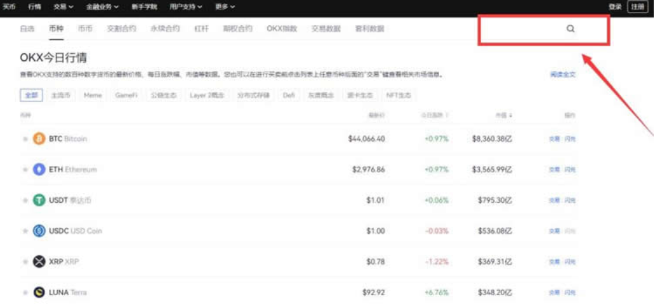Star ETH as a favorite
This screenshot has height=306, width=655.
click(25, 170)
